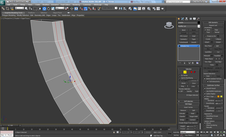Open the Display command panel tab
This screenshot has height=137, width=226.
[195, 19]
